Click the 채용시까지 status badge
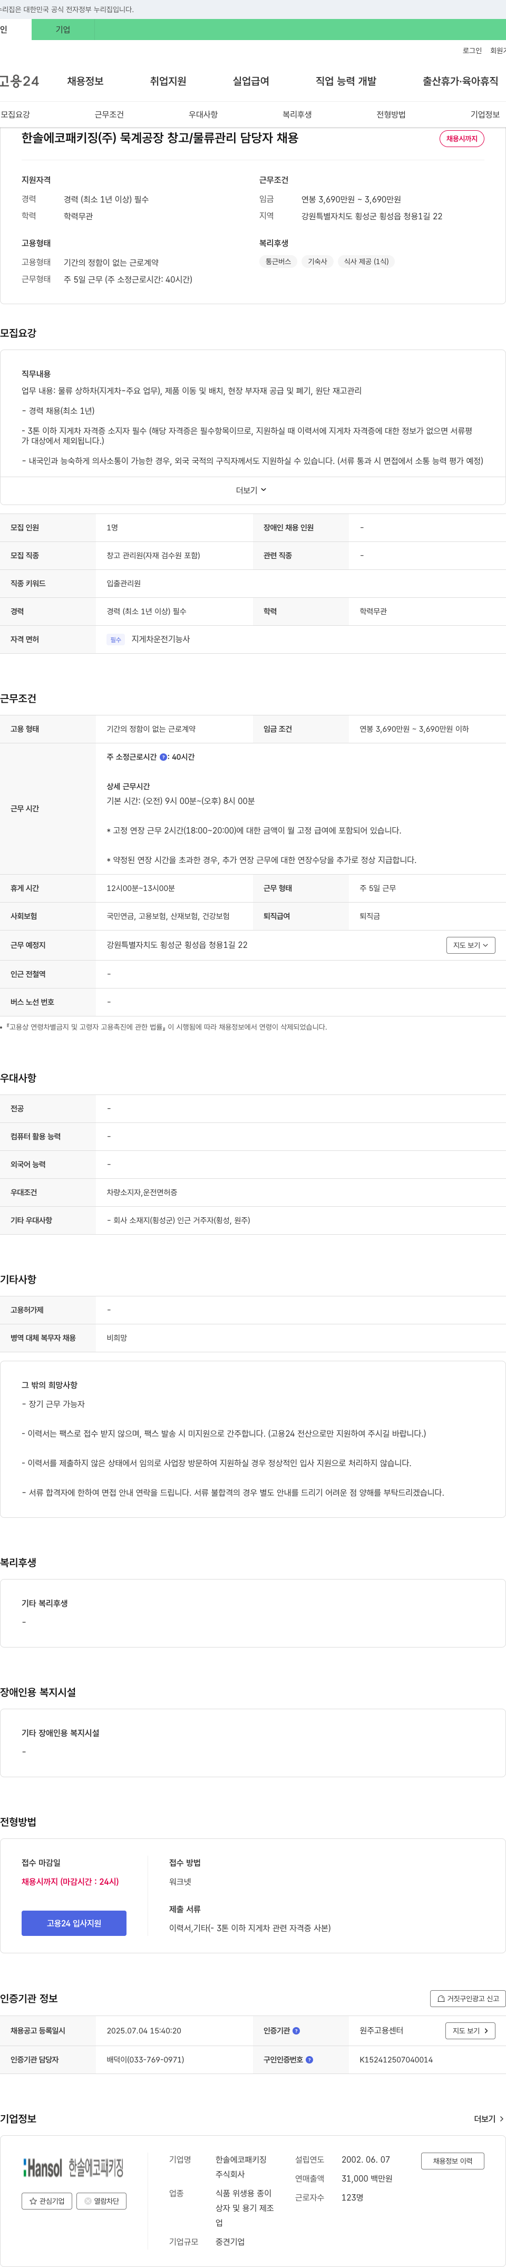Screen dimensions: 506x2267 [461, 139]
